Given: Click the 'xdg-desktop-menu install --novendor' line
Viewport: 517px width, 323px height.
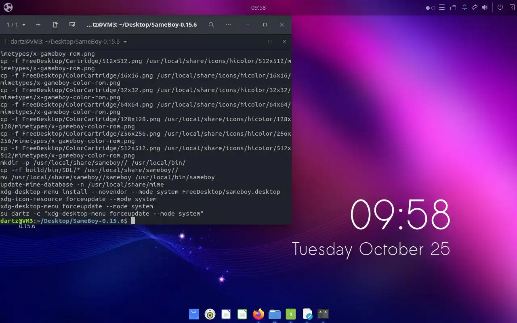Looking at the screenshot, I should pos(140,192).
